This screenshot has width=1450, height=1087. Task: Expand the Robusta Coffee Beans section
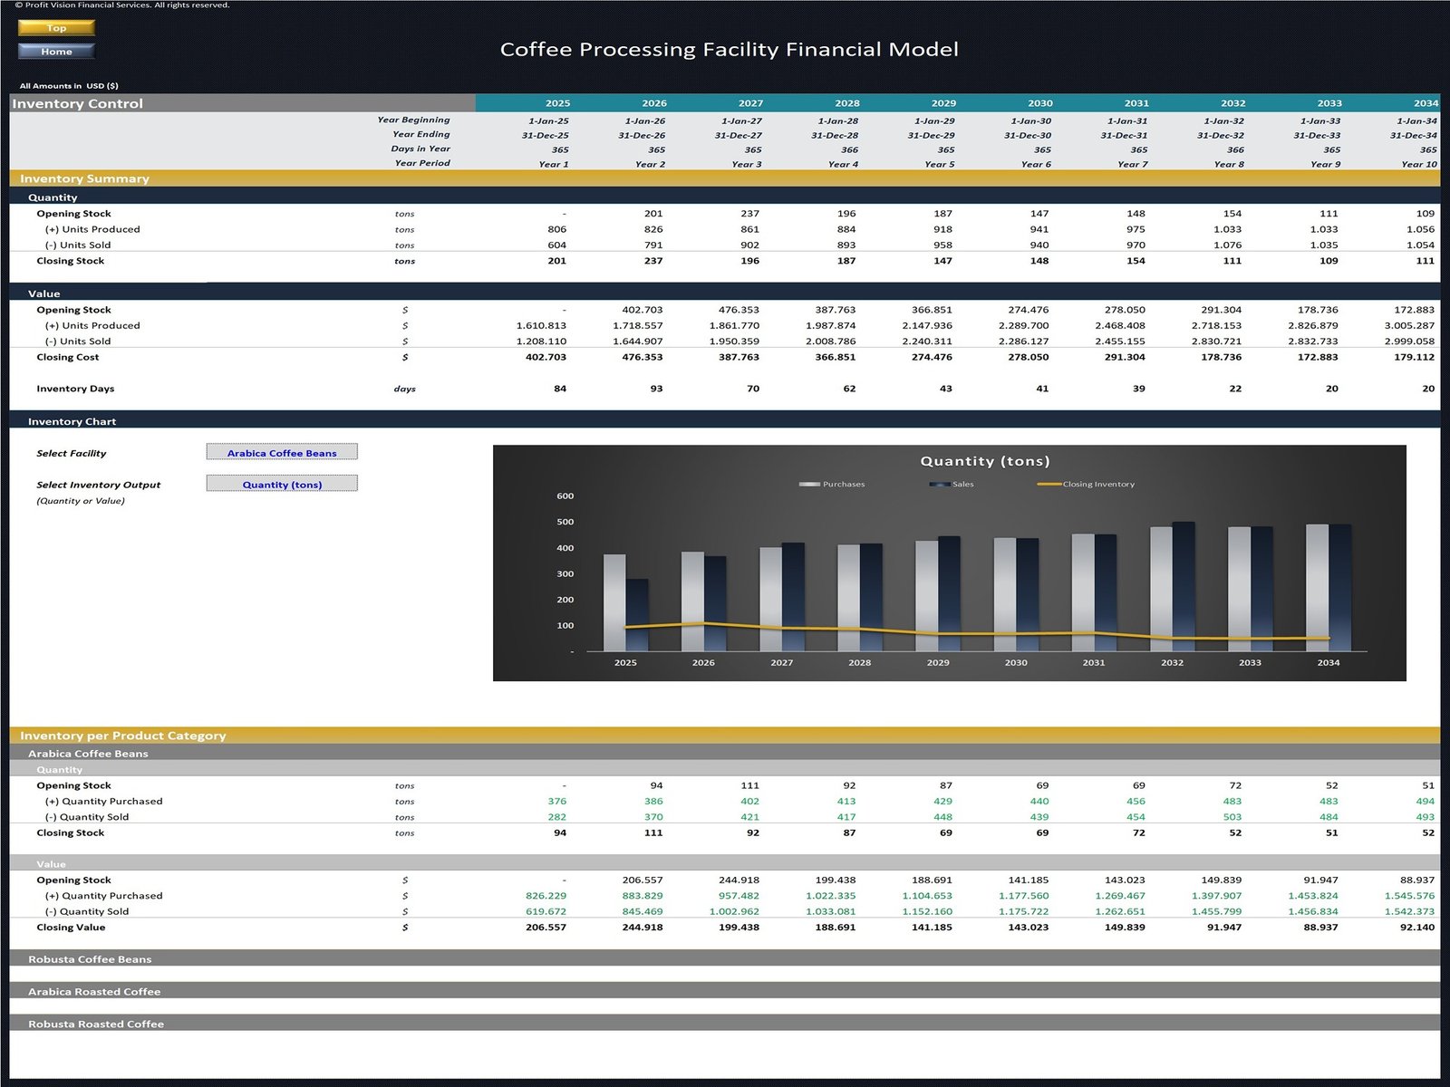tap(91, 958)
